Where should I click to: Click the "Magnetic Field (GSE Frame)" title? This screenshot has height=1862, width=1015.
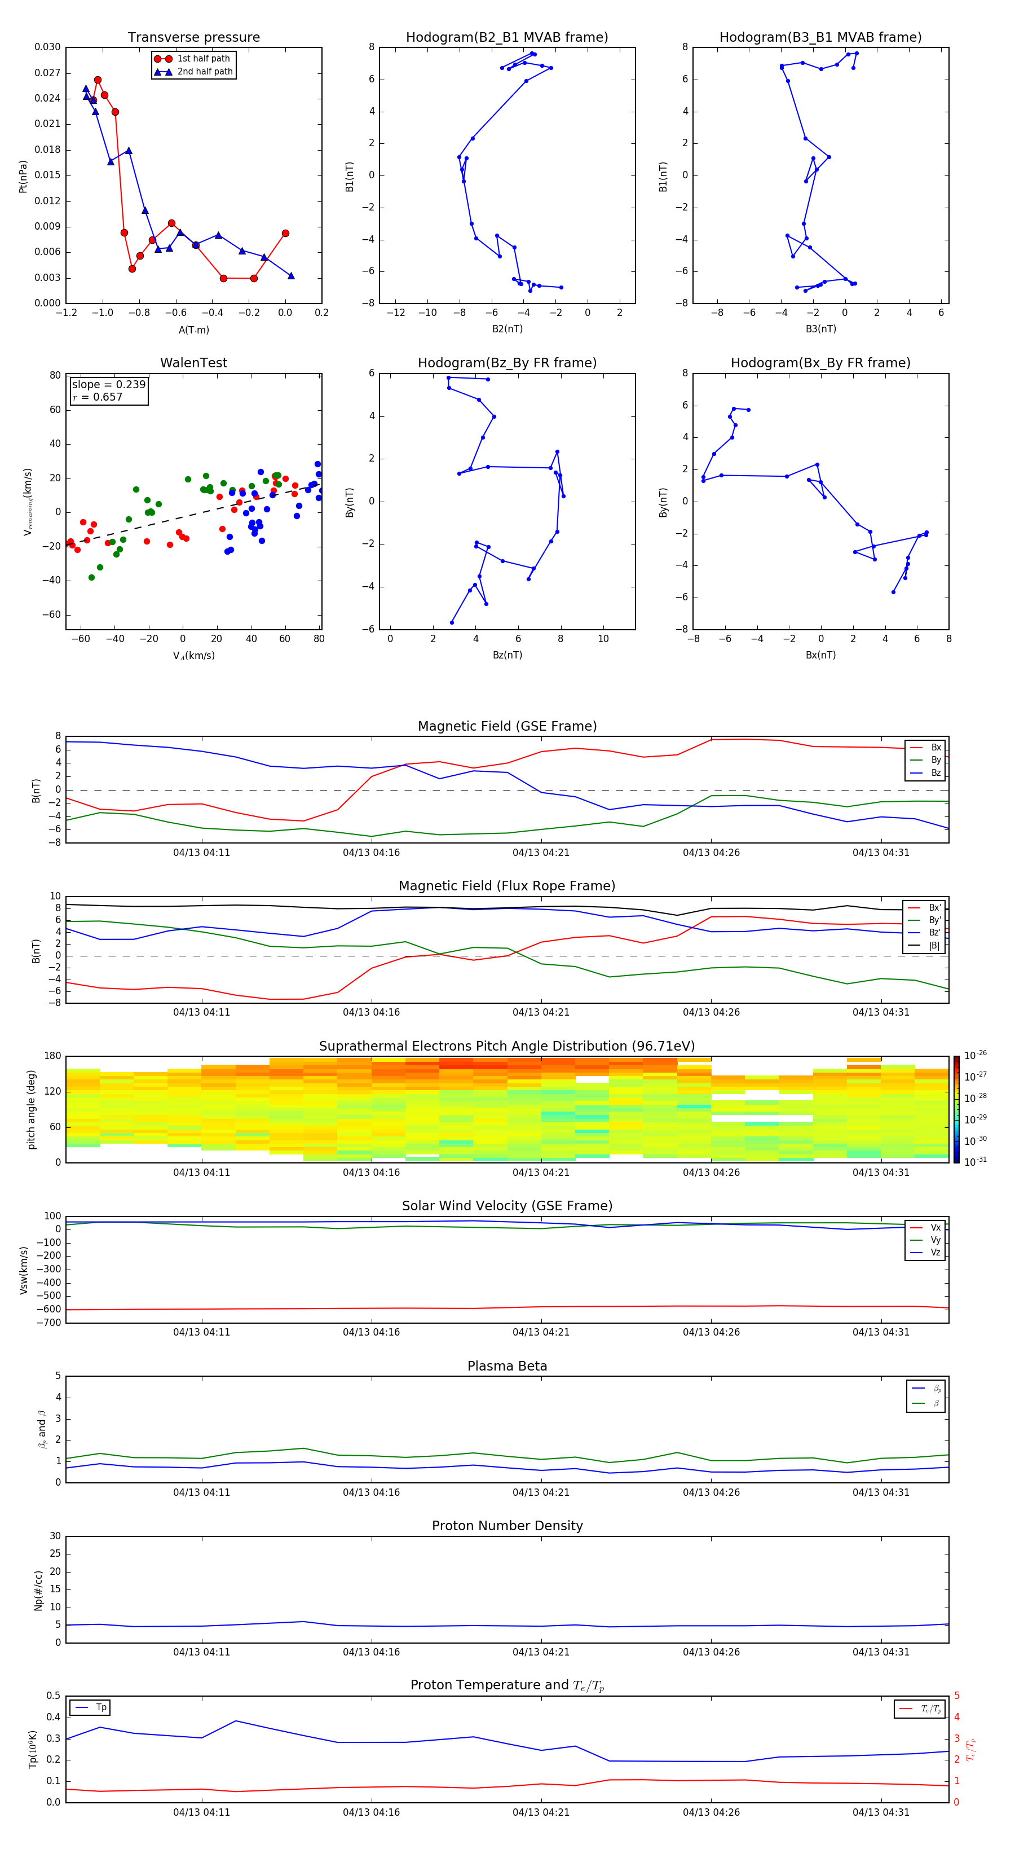point(507,726)
